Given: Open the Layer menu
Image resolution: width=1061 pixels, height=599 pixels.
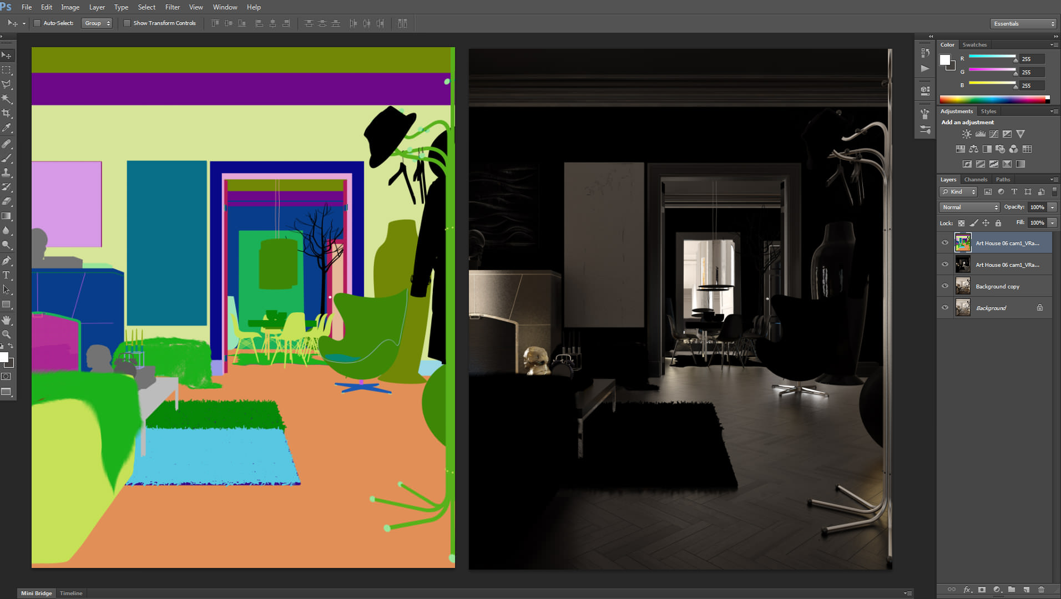Looking at the screenshot, I should click(x=97, y=7).
